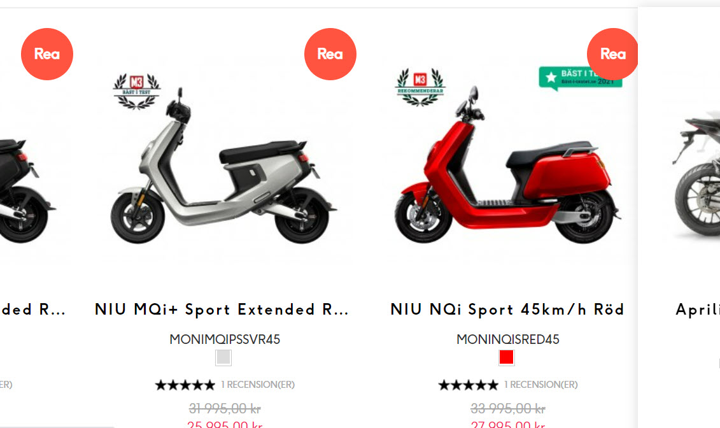Open the silver NIU MQi+ scooter image

pos(224,166)
